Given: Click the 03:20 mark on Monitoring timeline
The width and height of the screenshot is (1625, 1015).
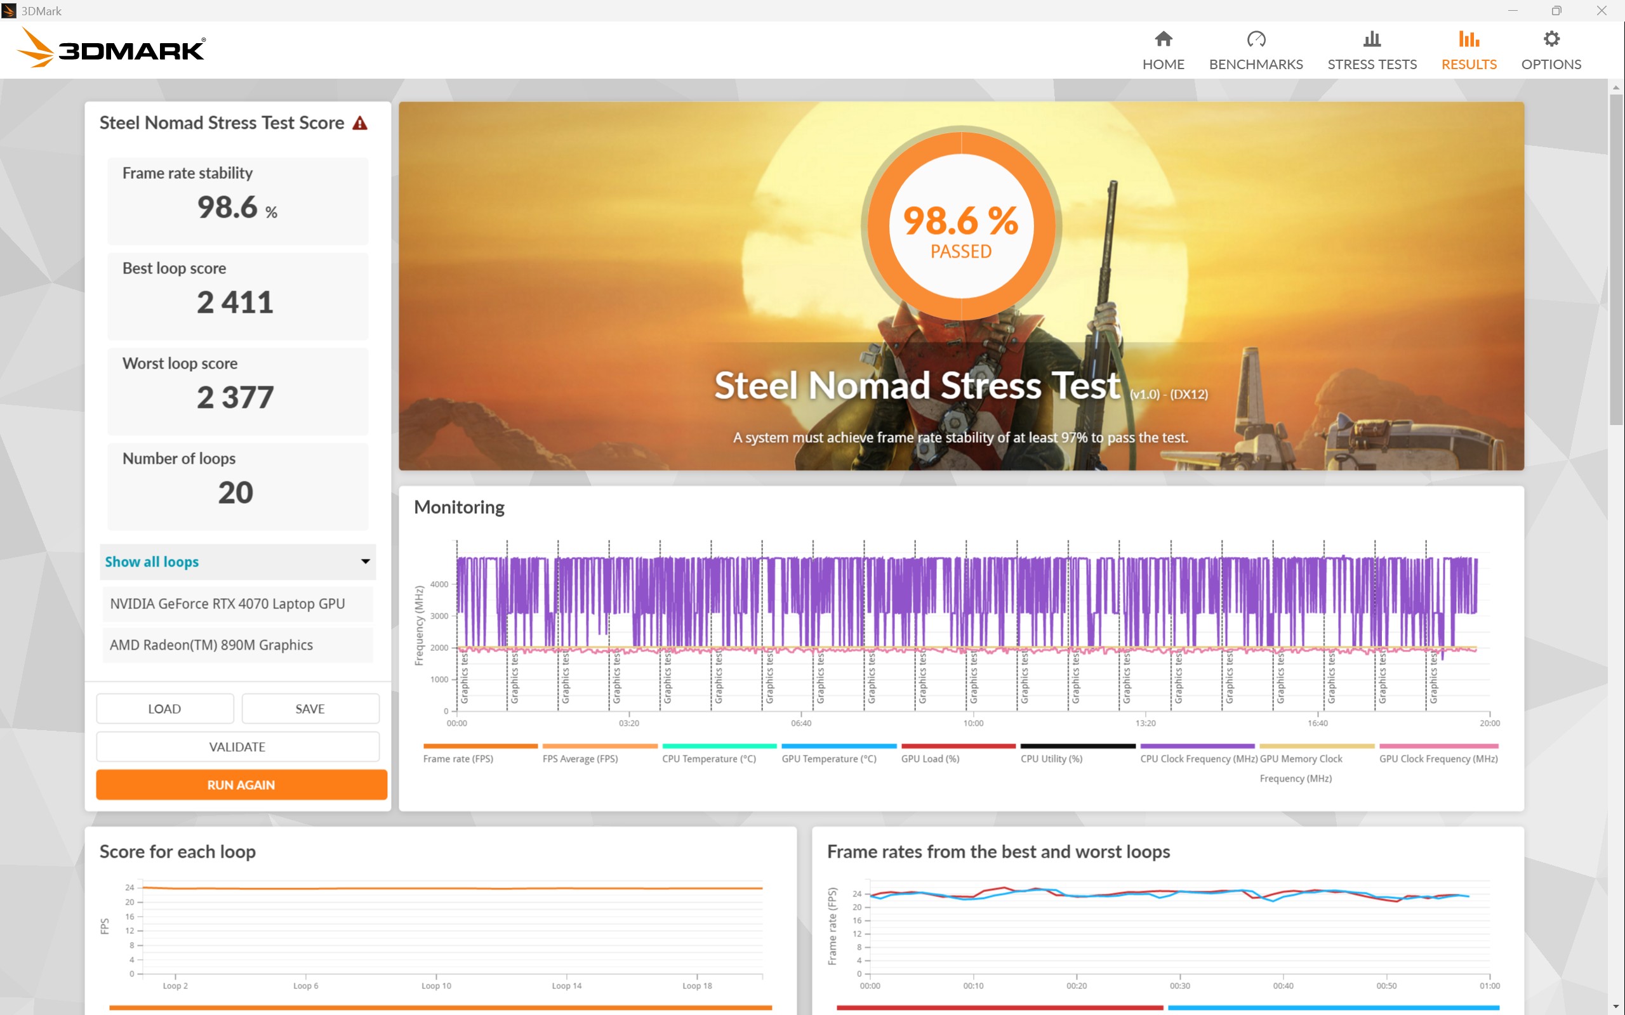Looking at the screenshot, I should pyautogui.click(x=628, y=723).
